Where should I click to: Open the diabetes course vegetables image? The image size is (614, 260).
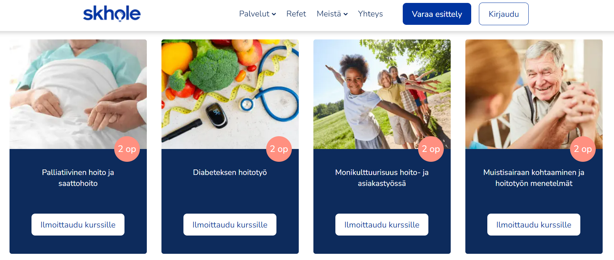pyautogui.click(x=230, y=94)
